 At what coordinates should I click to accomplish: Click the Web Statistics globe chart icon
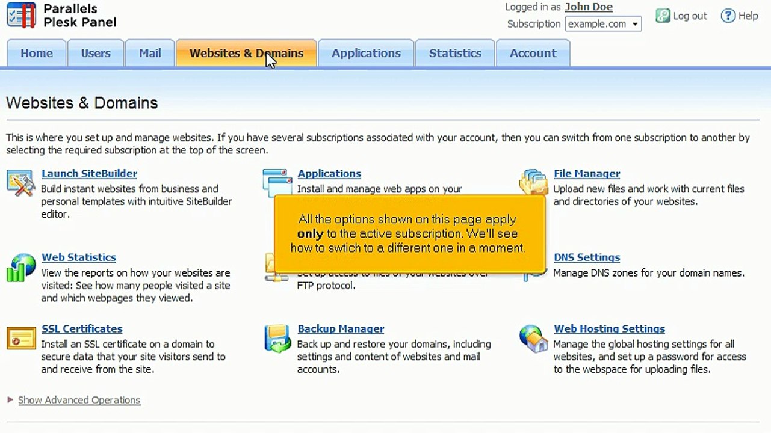tap(21, 268)
